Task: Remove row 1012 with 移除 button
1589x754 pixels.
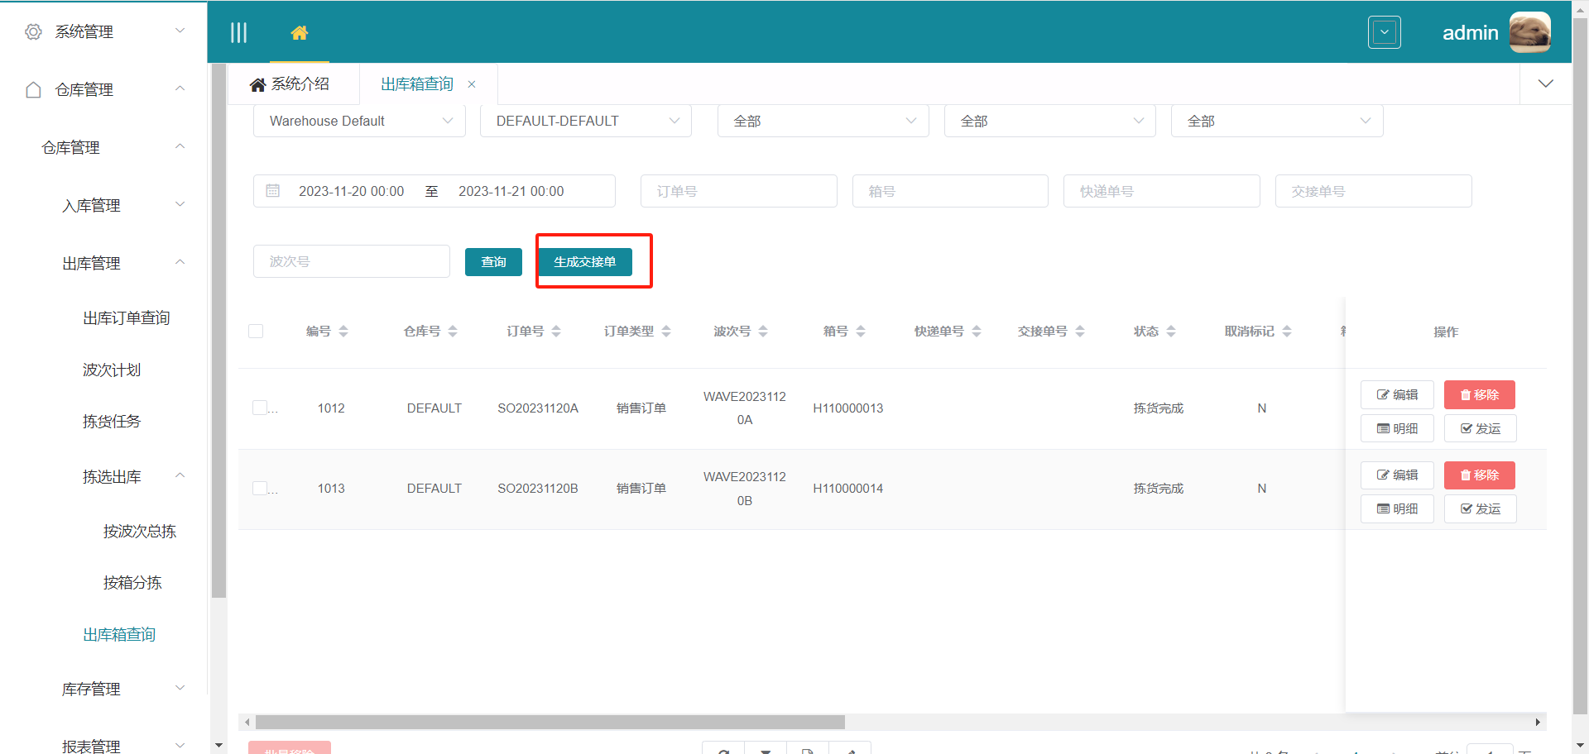Action: click(1480, 395)
